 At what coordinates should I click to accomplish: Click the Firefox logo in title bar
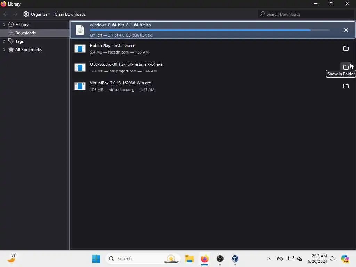click(3, 4)
